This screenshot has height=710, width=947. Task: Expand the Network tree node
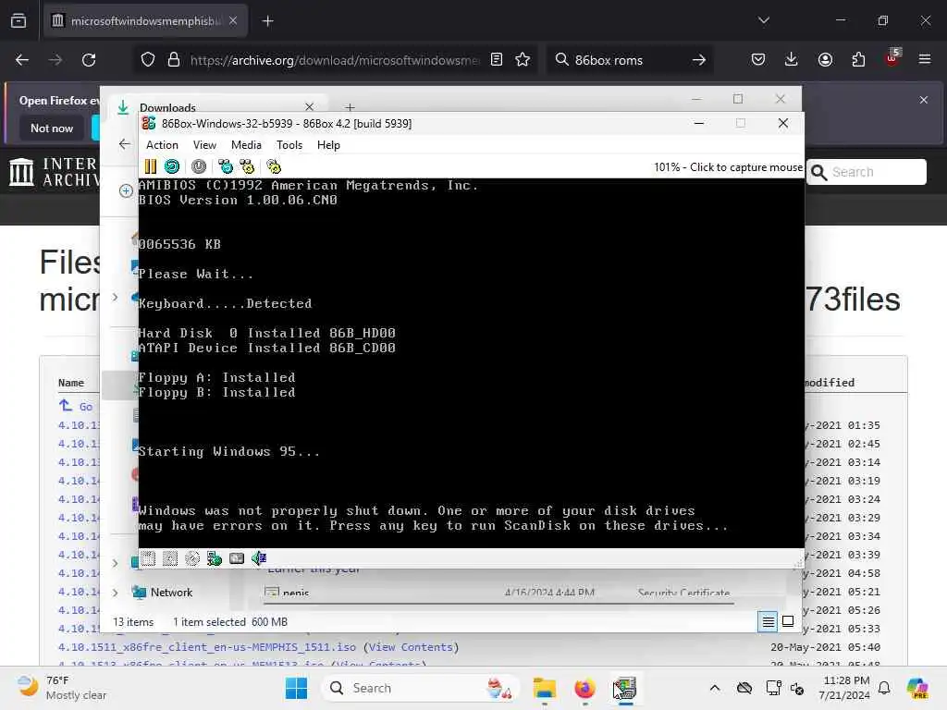coord(116,593)
